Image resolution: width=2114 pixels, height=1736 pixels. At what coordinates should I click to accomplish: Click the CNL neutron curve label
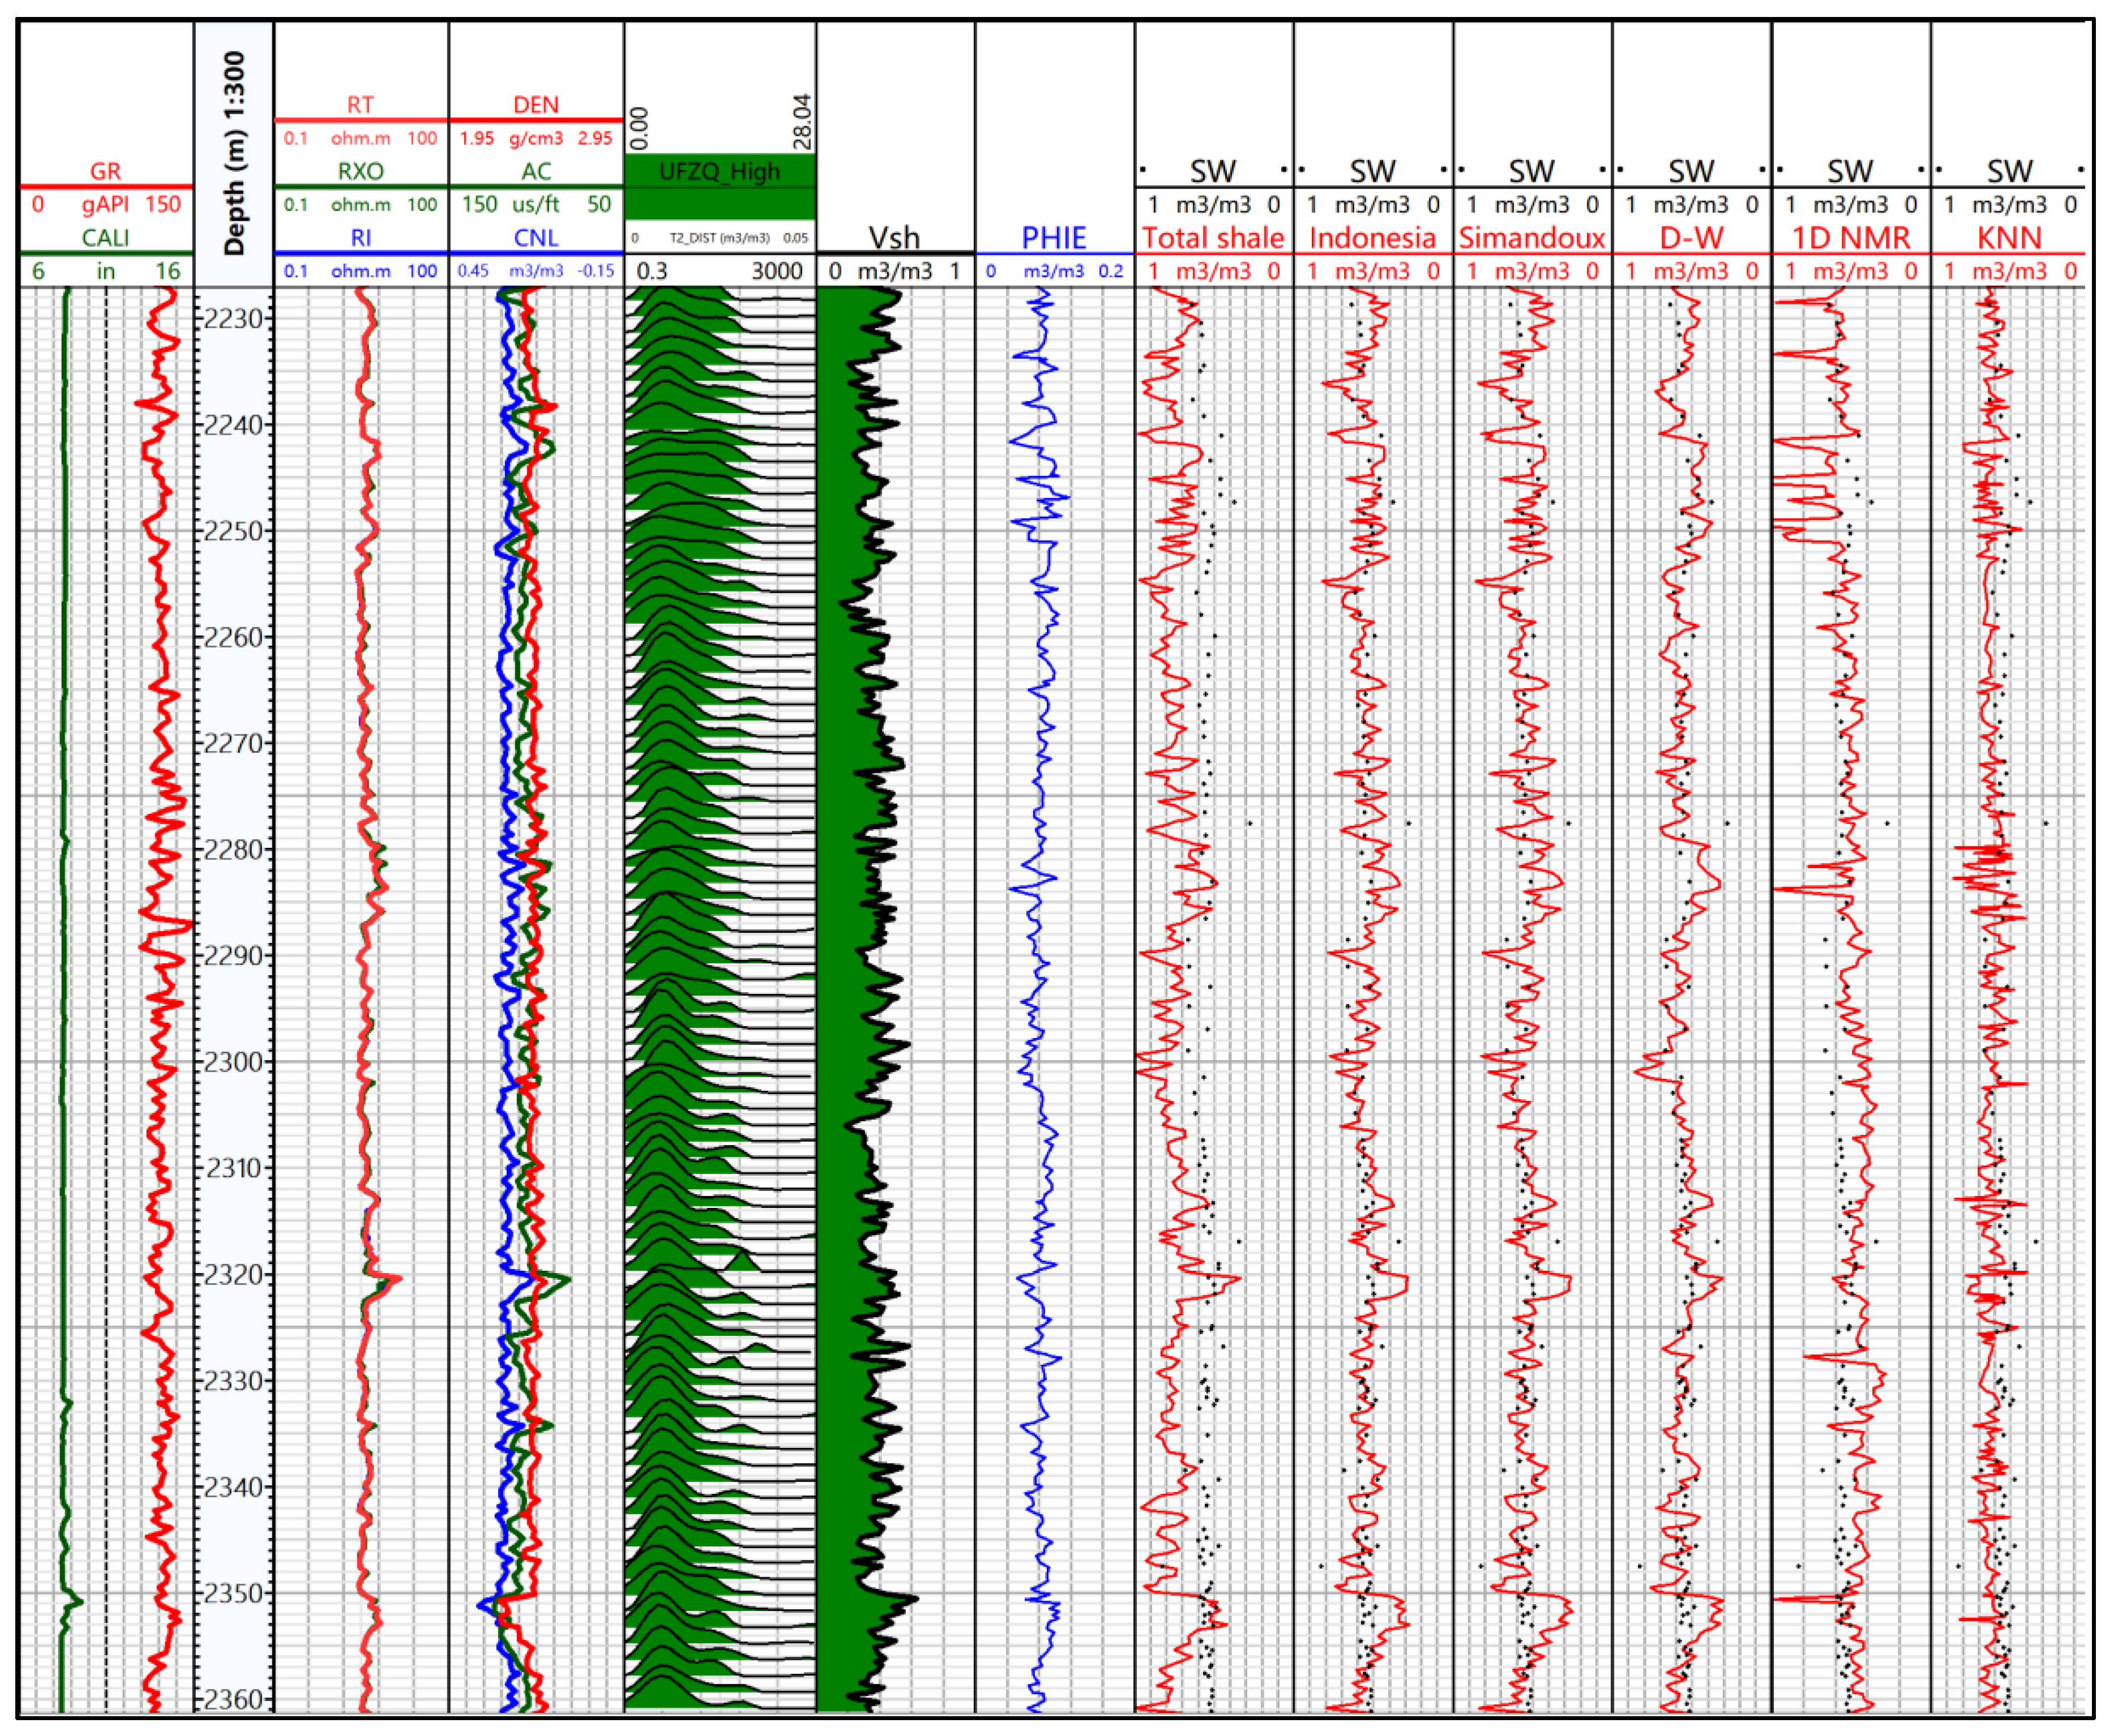pos(536,238)
